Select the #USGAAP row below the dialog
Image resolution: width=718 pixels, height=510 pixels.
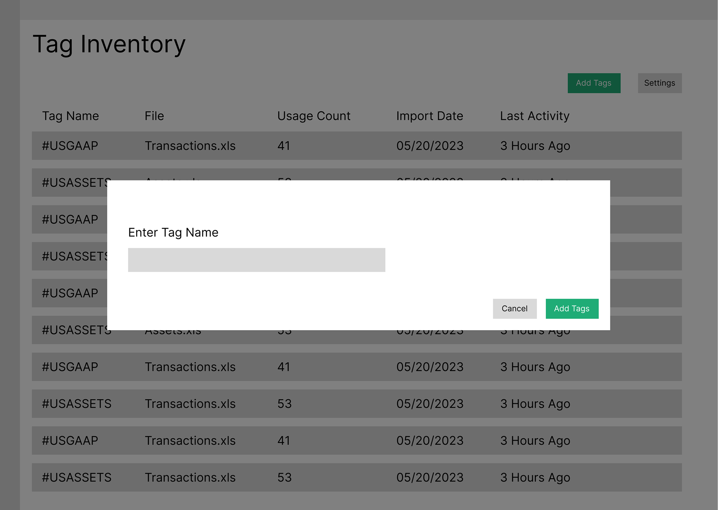(x=70, y=367)
